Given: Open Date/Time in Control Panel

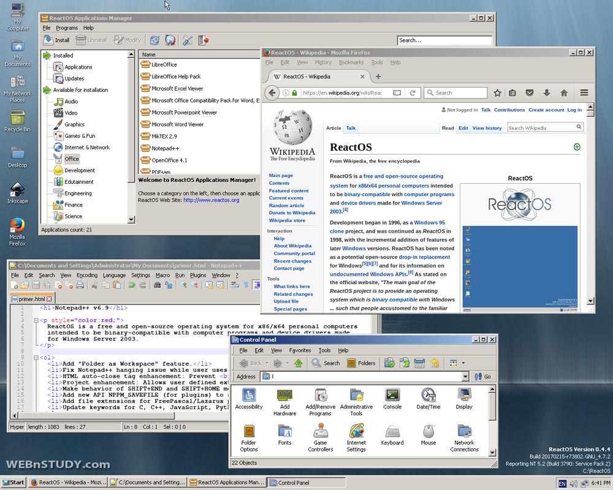Looking at the screenshot, I should pos(428,399).
